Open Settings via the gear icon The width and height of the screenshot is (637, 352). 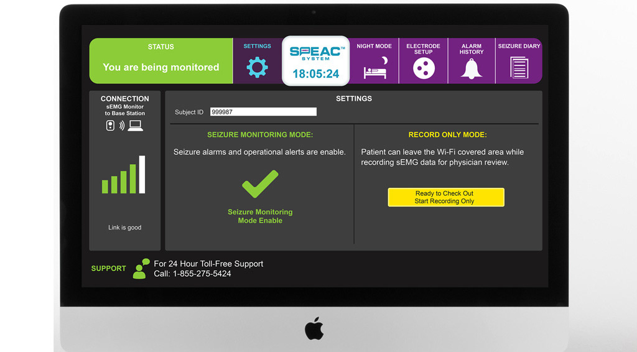pos(257,67)
